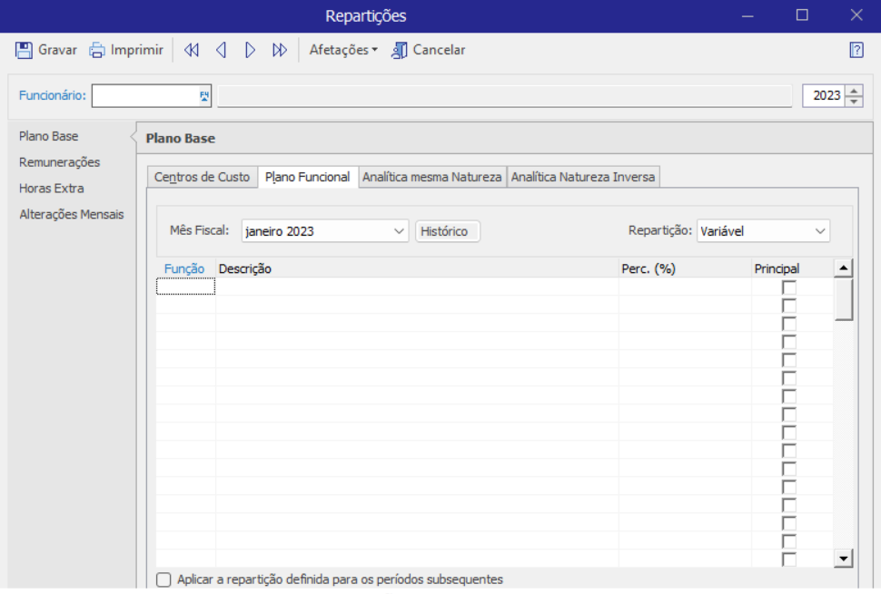This screenshot has width=881, height=594.
Task: Click the Imprimir printer icon
Action: (97, 51)
